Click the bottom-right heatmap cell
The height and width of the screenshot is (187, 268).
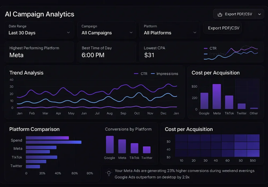tap(253, 153)
